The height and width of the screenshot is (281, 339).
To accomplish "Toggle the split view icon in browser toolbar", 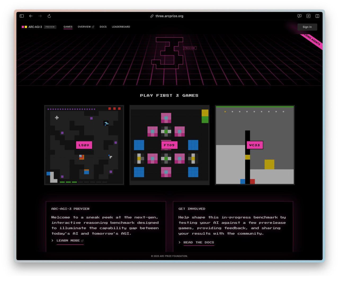I will (x=317, y=16).
